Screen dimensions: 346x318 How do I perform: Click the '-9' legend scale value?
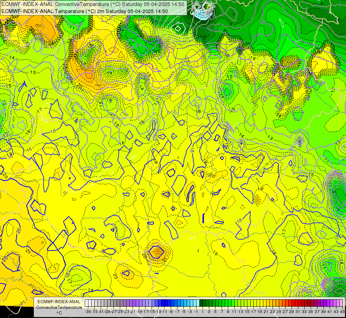[x=171, y=312]
